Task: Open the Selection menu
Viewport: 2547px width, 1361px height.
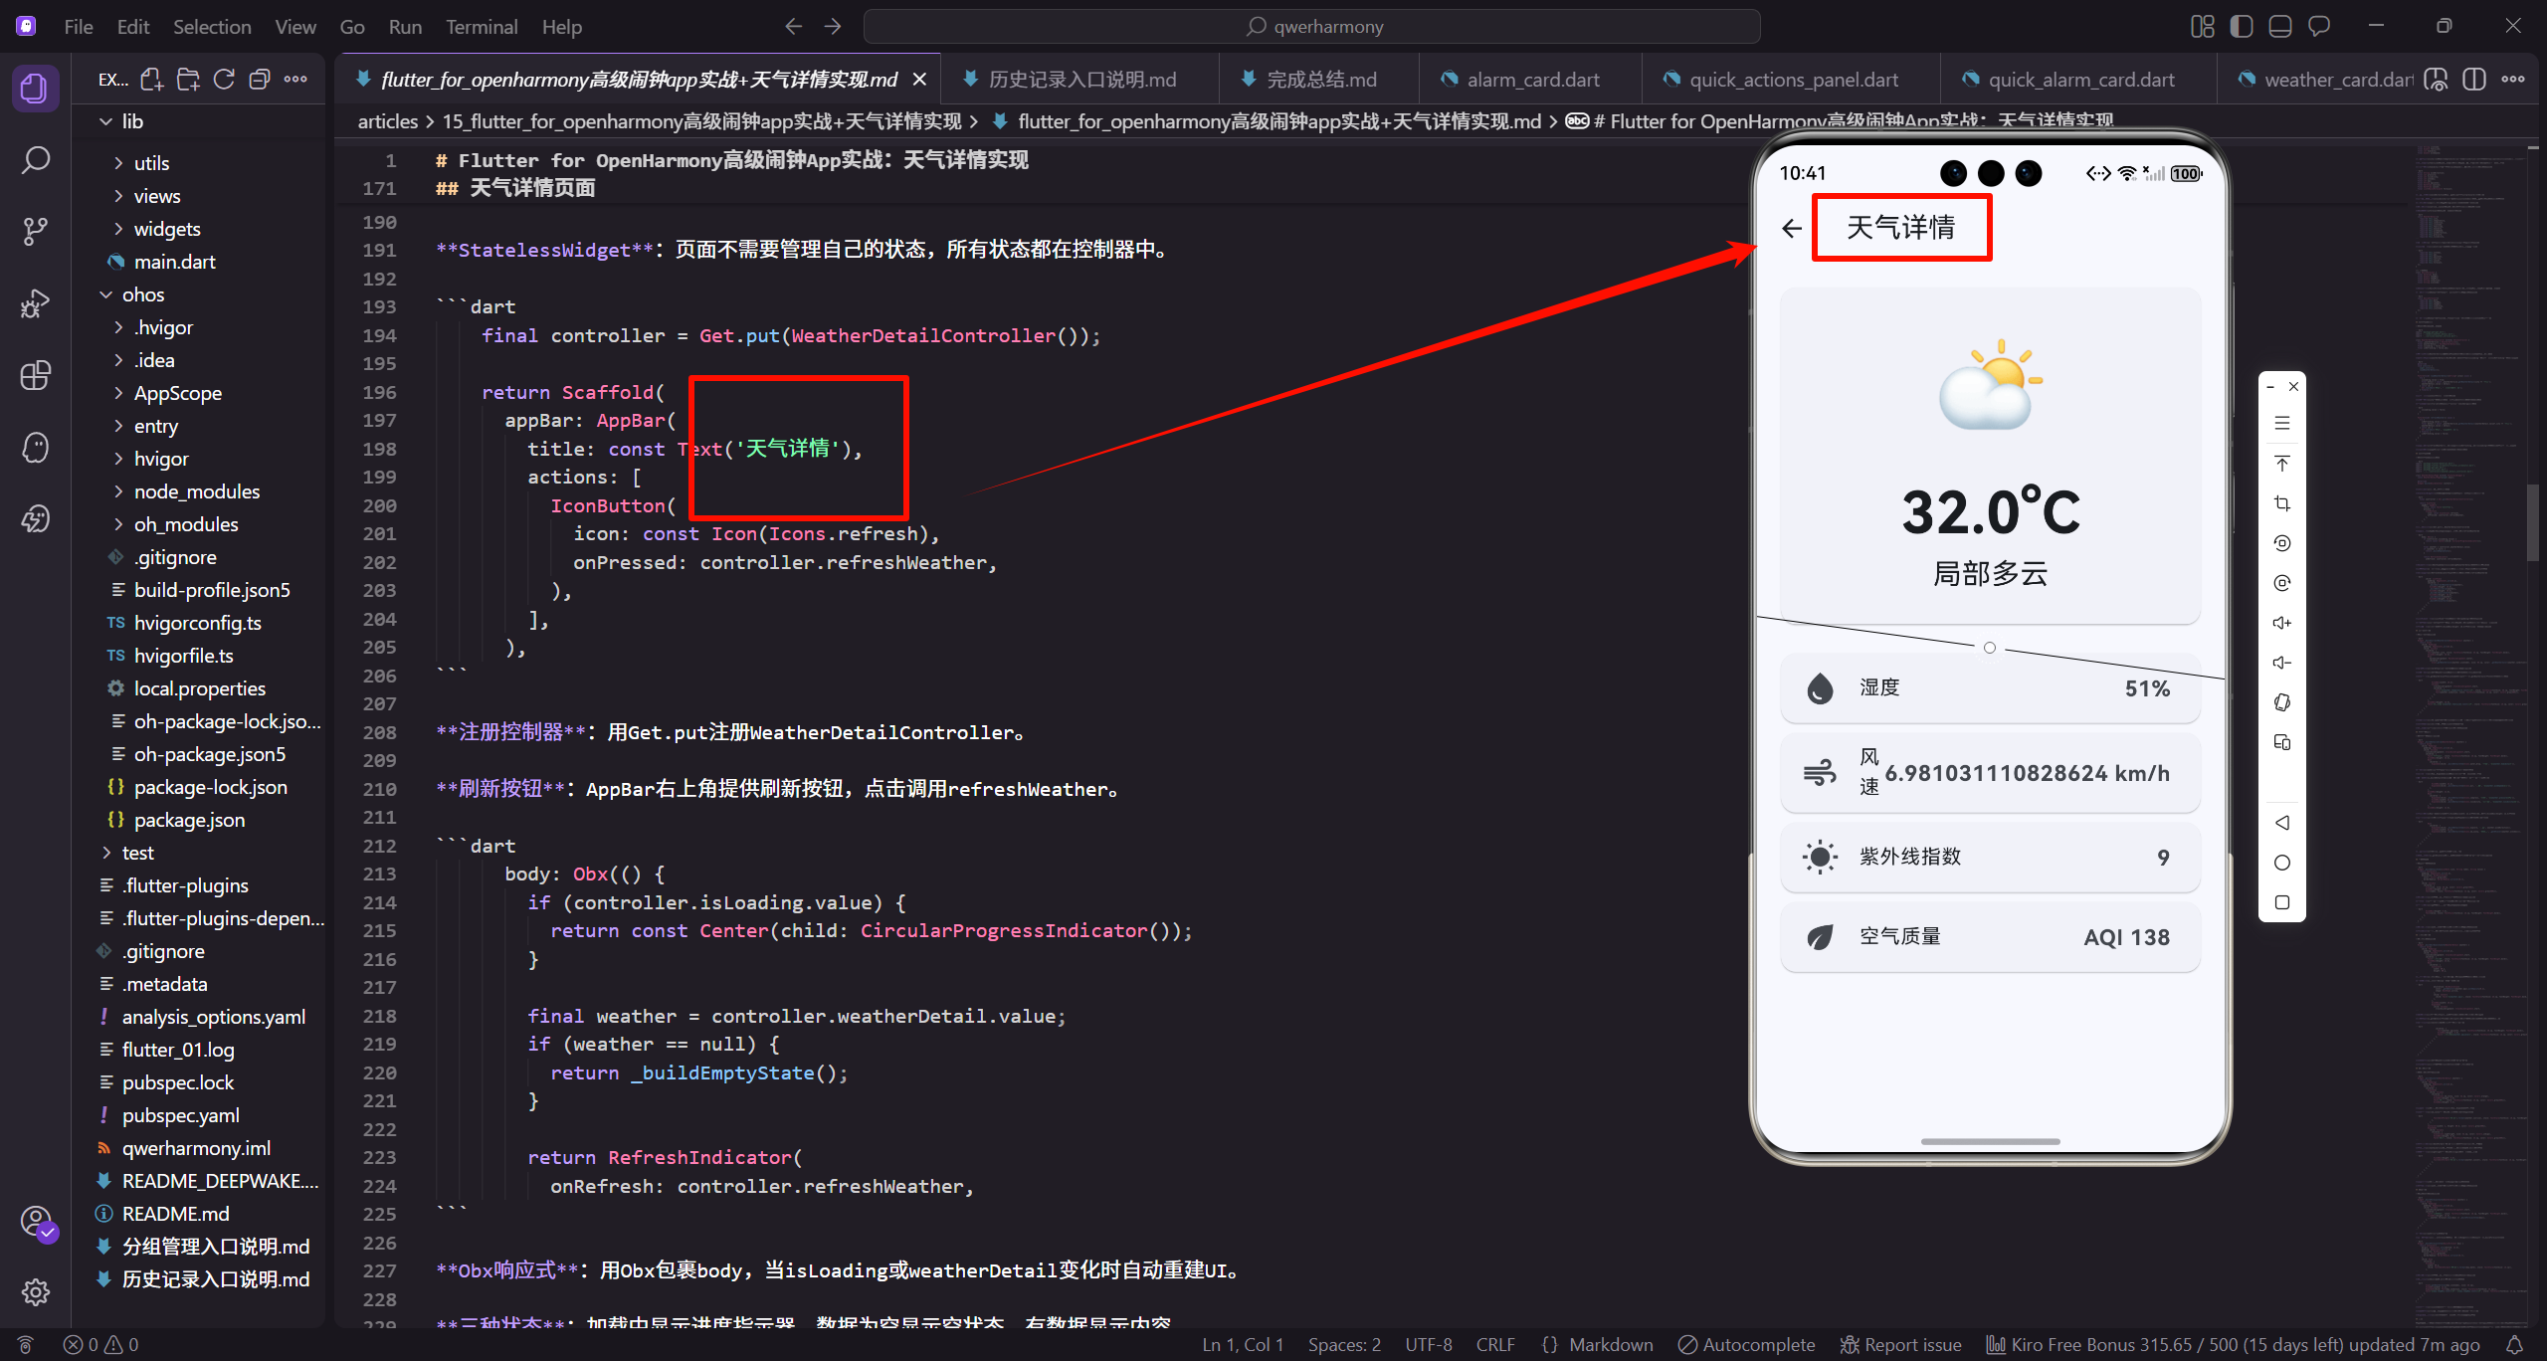Action: (212, 27)
